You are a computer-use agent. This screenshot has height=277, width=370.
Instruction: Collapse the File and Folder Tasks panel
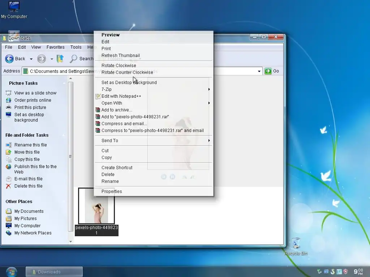click(64, 135)
